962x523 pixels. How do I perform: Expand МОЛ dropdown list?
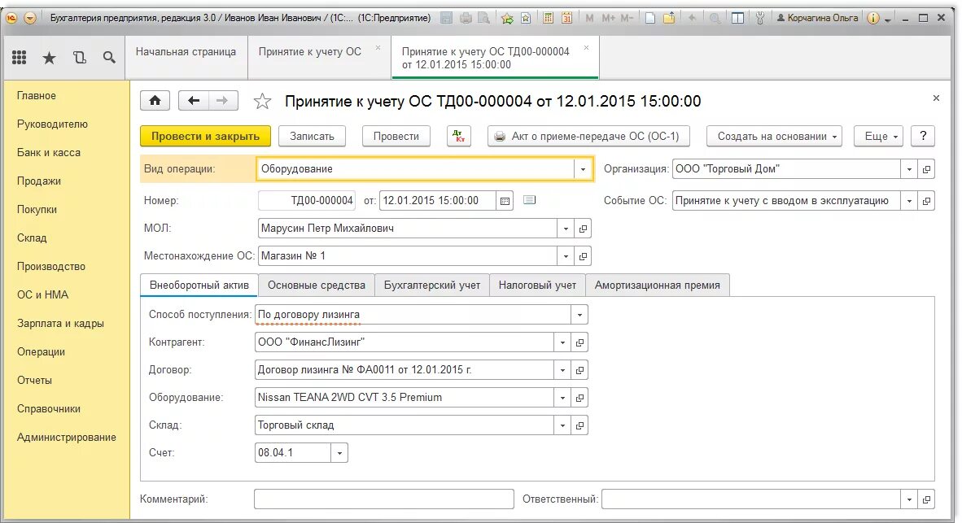point(566,229)
